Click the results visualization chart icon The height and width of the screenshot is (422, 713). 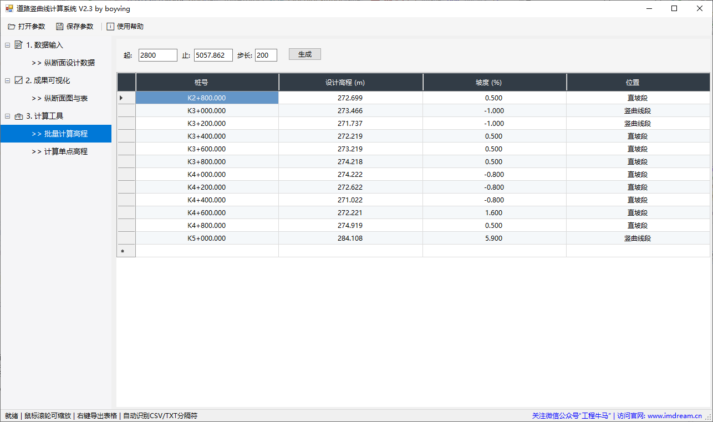[x=18, y=80]
